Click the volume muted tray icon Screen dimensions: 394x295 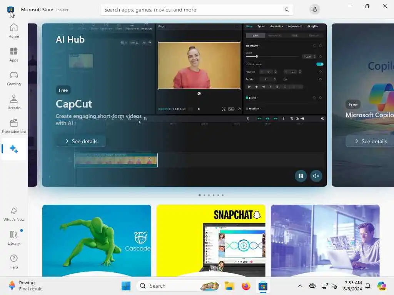point(334,286)
